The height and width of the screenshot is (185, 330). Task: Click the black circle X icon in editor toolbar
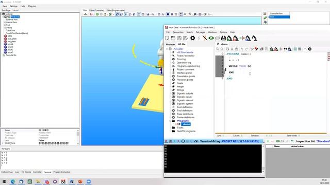pyautogui.click(x=310, y=49)
